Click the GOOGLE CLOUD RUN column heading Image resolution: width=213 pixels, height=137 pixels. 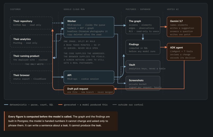pos(74,9)
